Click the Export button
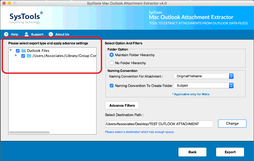This screenshot has width=254, height=161. (x=230, y=152)
